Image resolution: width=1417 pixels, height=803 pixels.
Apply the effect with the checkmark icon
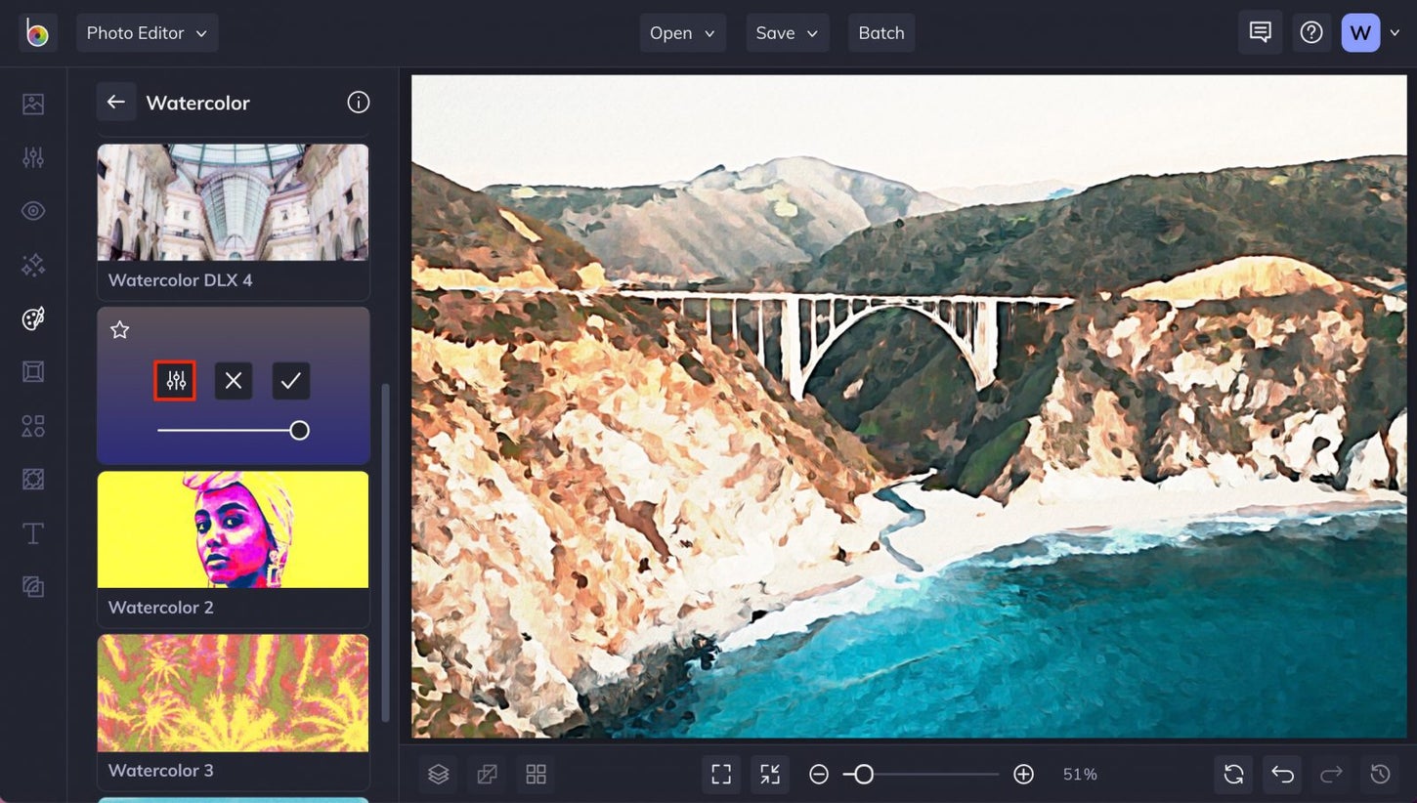(291, 381)
